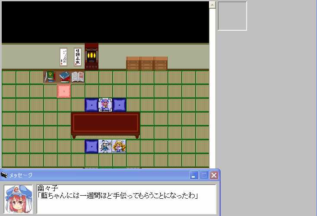Click Yuyuko's portrait in message window
317x216 pixels.
[19, 199]
